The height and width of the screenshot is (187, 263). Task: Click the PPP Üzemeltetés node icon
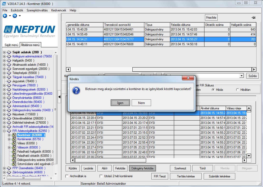click(9, 168)
